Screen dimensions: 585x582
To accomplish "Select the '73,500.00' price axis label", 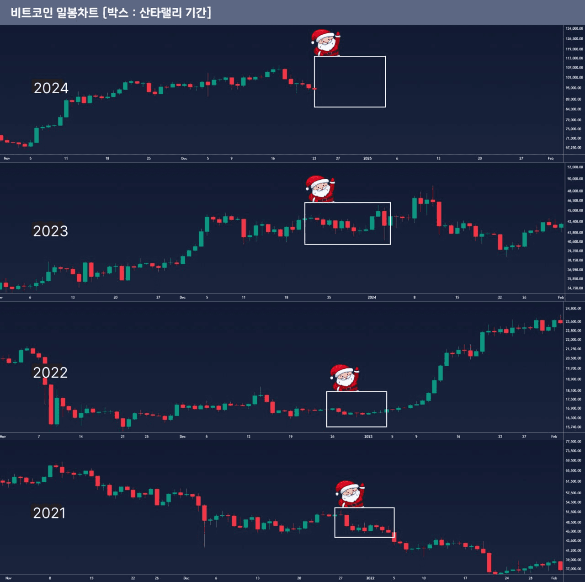I will tap(574, 451).
